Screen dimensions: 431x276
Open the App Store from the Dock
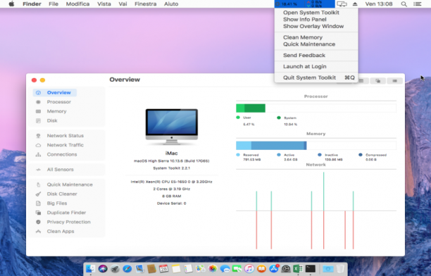274,268
